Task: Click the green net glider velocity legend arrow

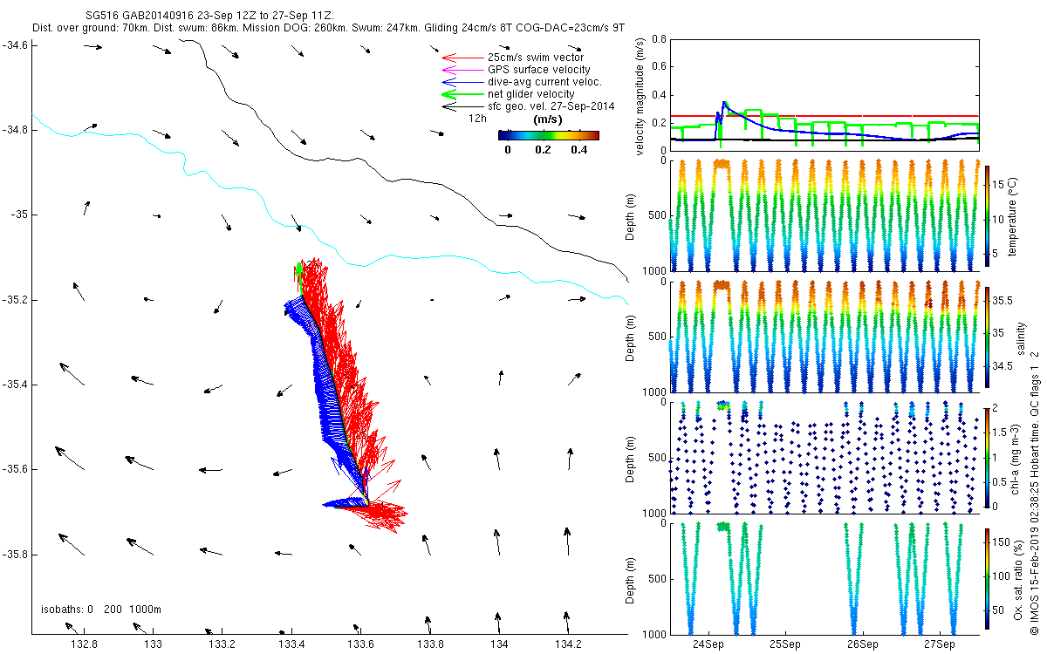Action: tap(462, 94)
